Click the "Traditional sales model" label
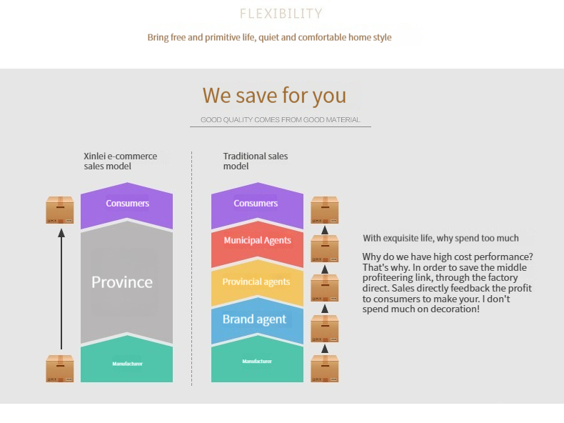The height and width of the screenshot is (423, 564). point(255,161)
